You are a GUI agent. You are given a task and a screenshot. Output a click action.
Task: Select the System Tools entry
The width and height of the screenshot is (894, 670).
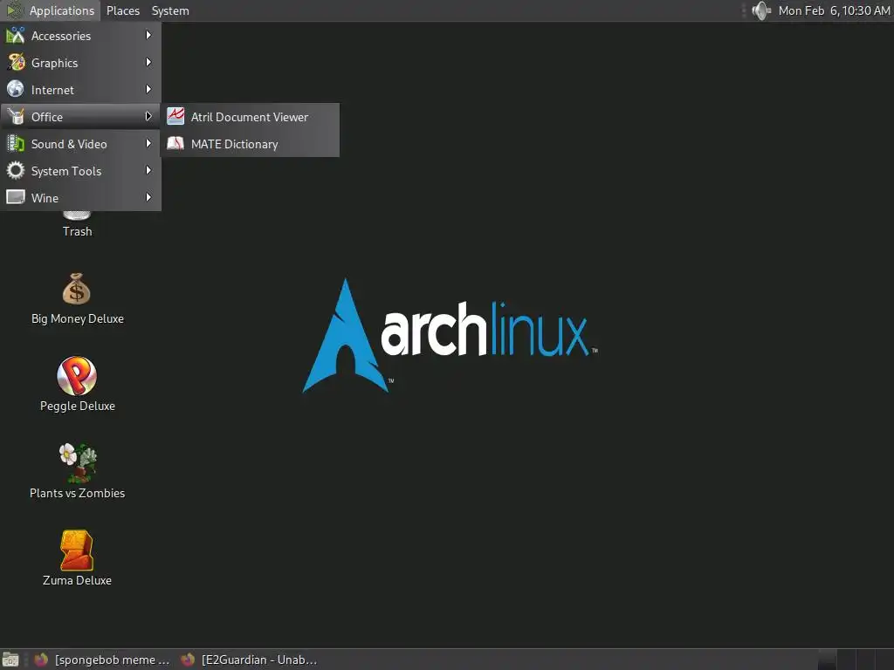click(x=80, y=171)
